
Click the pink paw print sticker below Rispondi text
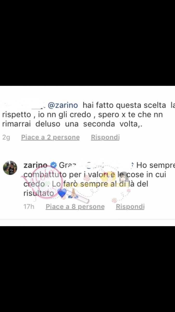[114, 200]
